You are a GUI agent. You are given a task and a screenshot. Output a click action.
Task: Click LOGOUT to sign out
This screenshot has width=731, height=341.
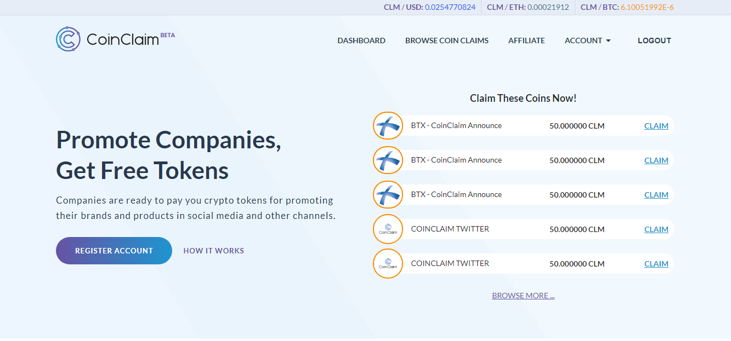654,40
